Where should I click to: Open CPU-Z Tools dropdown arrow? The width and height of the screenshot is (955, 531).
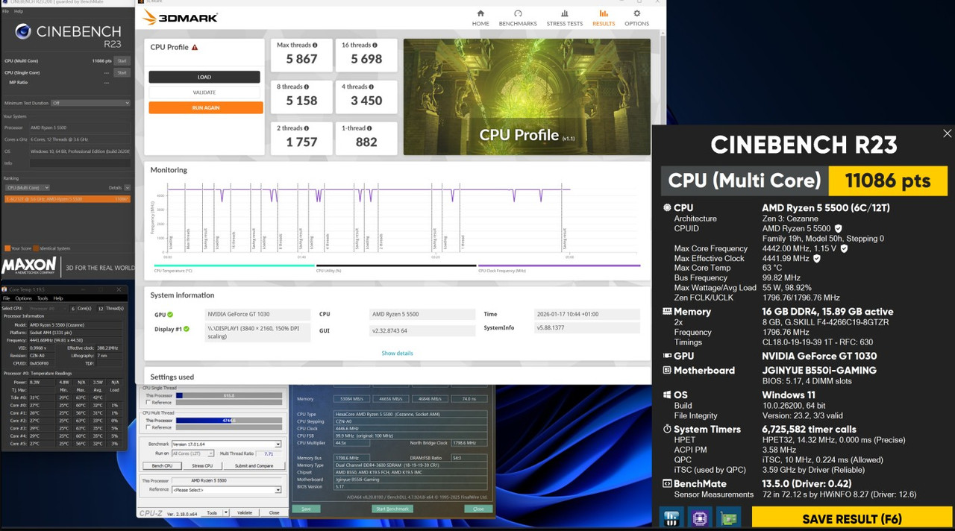point(226,513)
